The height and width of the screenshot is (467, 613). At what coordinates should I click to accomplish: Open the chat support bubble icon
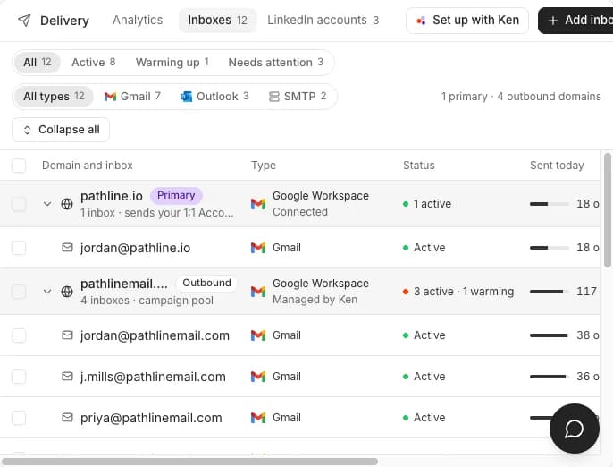[x=574, y=429]
